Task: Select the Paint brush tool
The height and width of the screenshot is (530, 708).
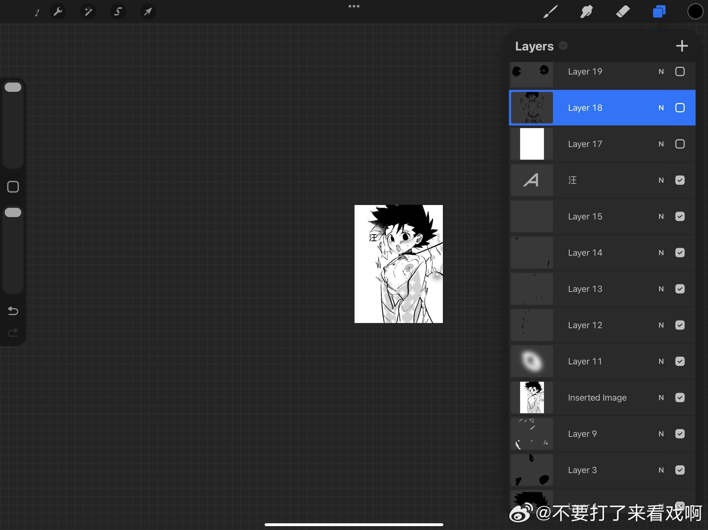Action: pos(550,12)
